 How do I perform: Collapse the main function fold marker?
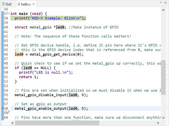pyautogui.click(x=9, y=13)
